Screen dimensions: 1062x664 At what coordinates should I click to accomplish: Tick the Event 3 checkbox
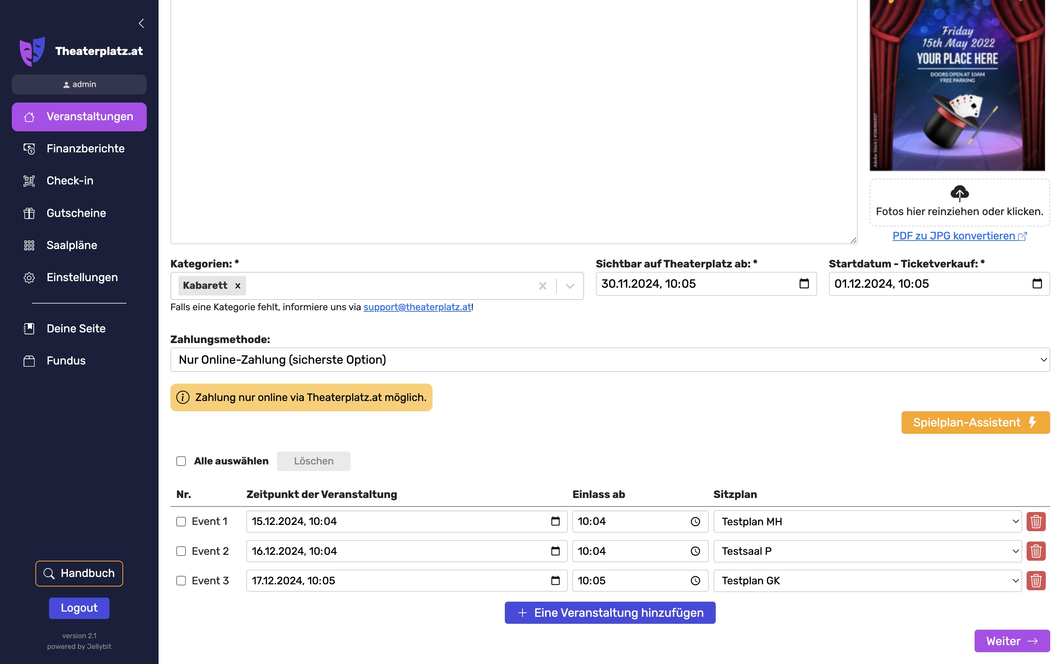tap(181, 581)
